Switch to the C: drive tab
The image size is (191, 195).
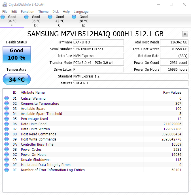click(x=60, y=21)
